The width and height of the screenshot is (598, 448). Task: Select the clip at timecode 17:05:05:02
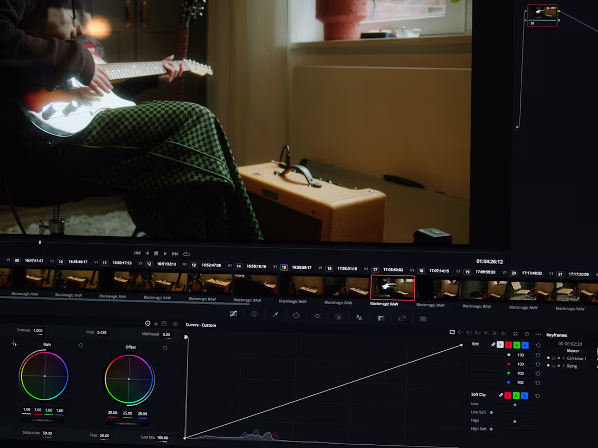393,287
